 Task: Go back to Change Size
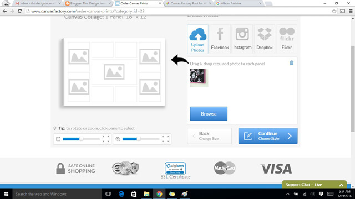point(210,136)
